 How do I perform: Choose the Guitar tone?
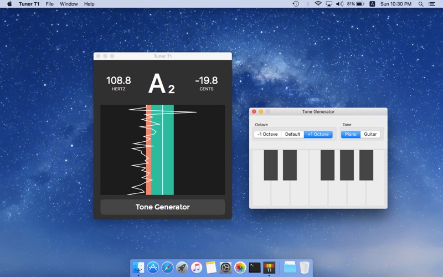(370, 134)
